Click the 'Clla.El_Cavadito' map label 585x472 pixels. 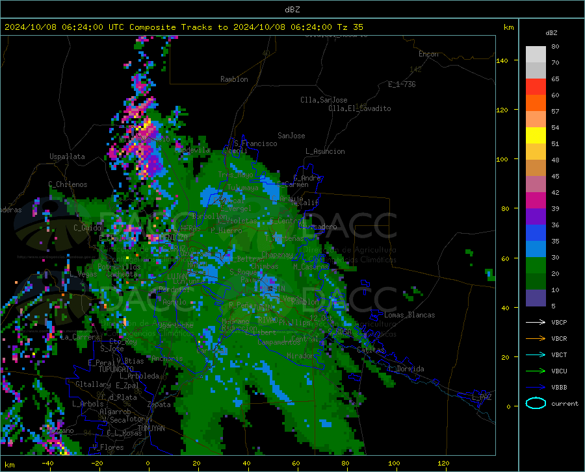[x=359, y=108]
